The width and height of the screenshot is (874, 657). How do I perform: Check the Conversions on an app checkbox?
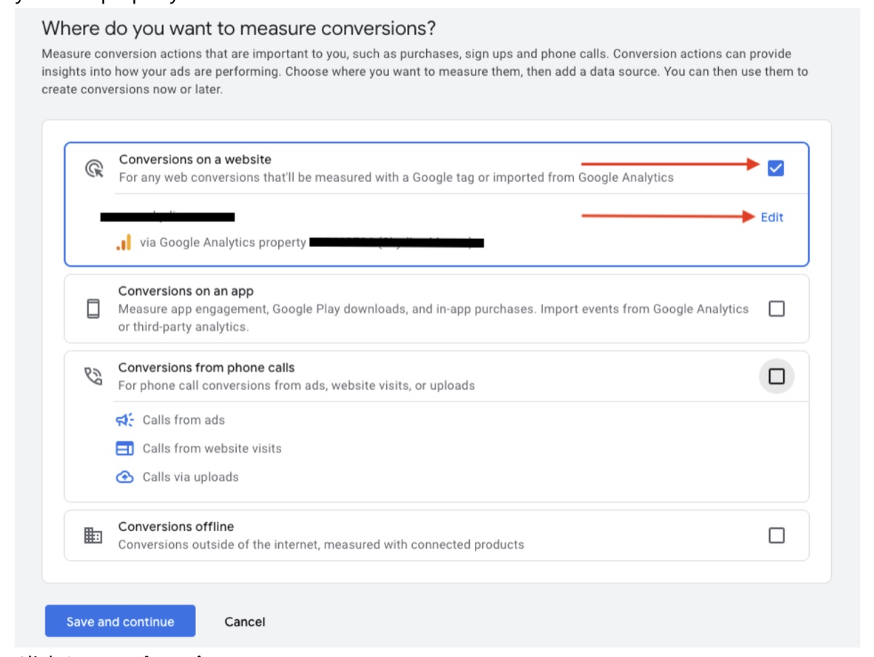click(776, 309)
